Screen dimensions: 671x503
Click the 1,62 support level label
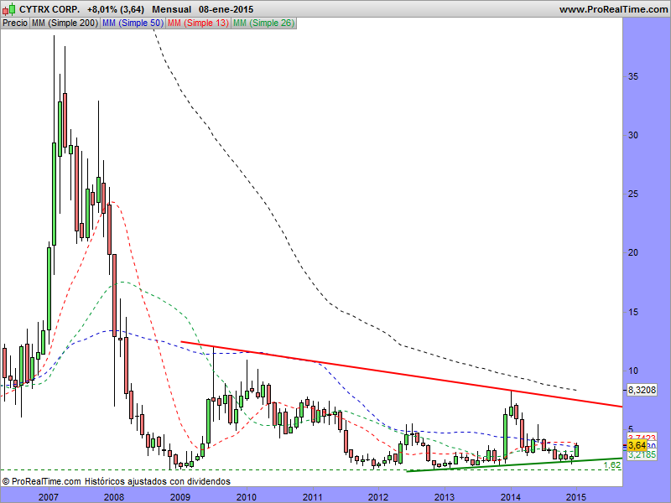click(x=611, y=464)
